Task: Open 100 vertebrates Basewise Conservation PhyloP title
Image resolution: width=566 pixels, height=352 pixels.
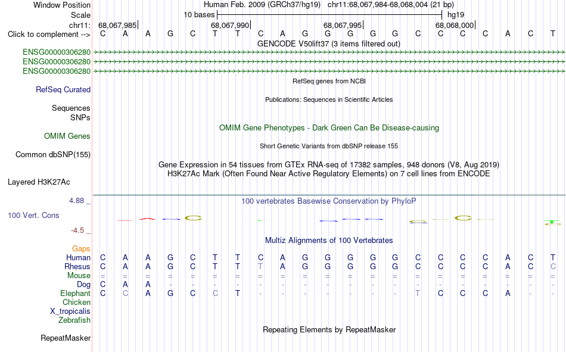Action: click(329, 201)
